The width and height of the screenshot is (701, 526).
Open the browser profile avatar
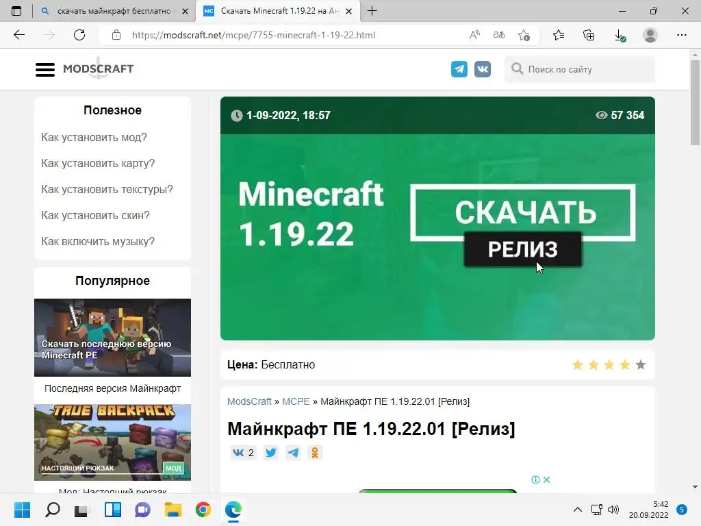pos(650,35)
